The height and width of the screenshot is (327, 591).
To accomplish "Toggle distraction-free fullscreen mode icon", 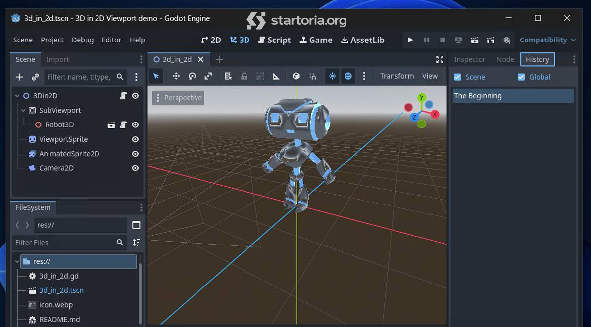I will coord(440,59).
